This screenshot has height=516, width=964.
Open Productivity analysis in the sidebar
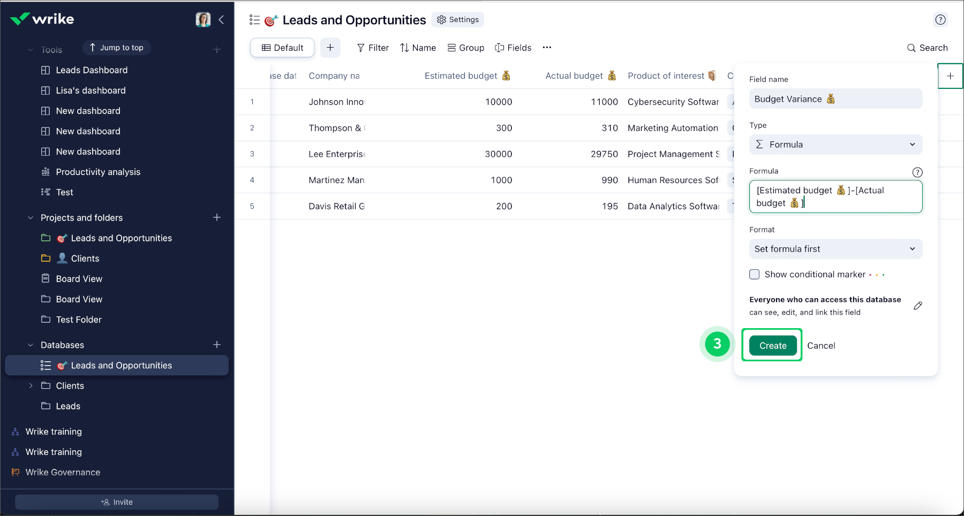point(98,172)
